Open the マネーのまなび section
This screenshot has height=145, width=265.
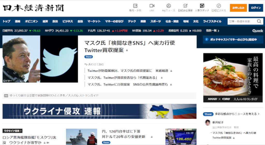coord(114,21)
